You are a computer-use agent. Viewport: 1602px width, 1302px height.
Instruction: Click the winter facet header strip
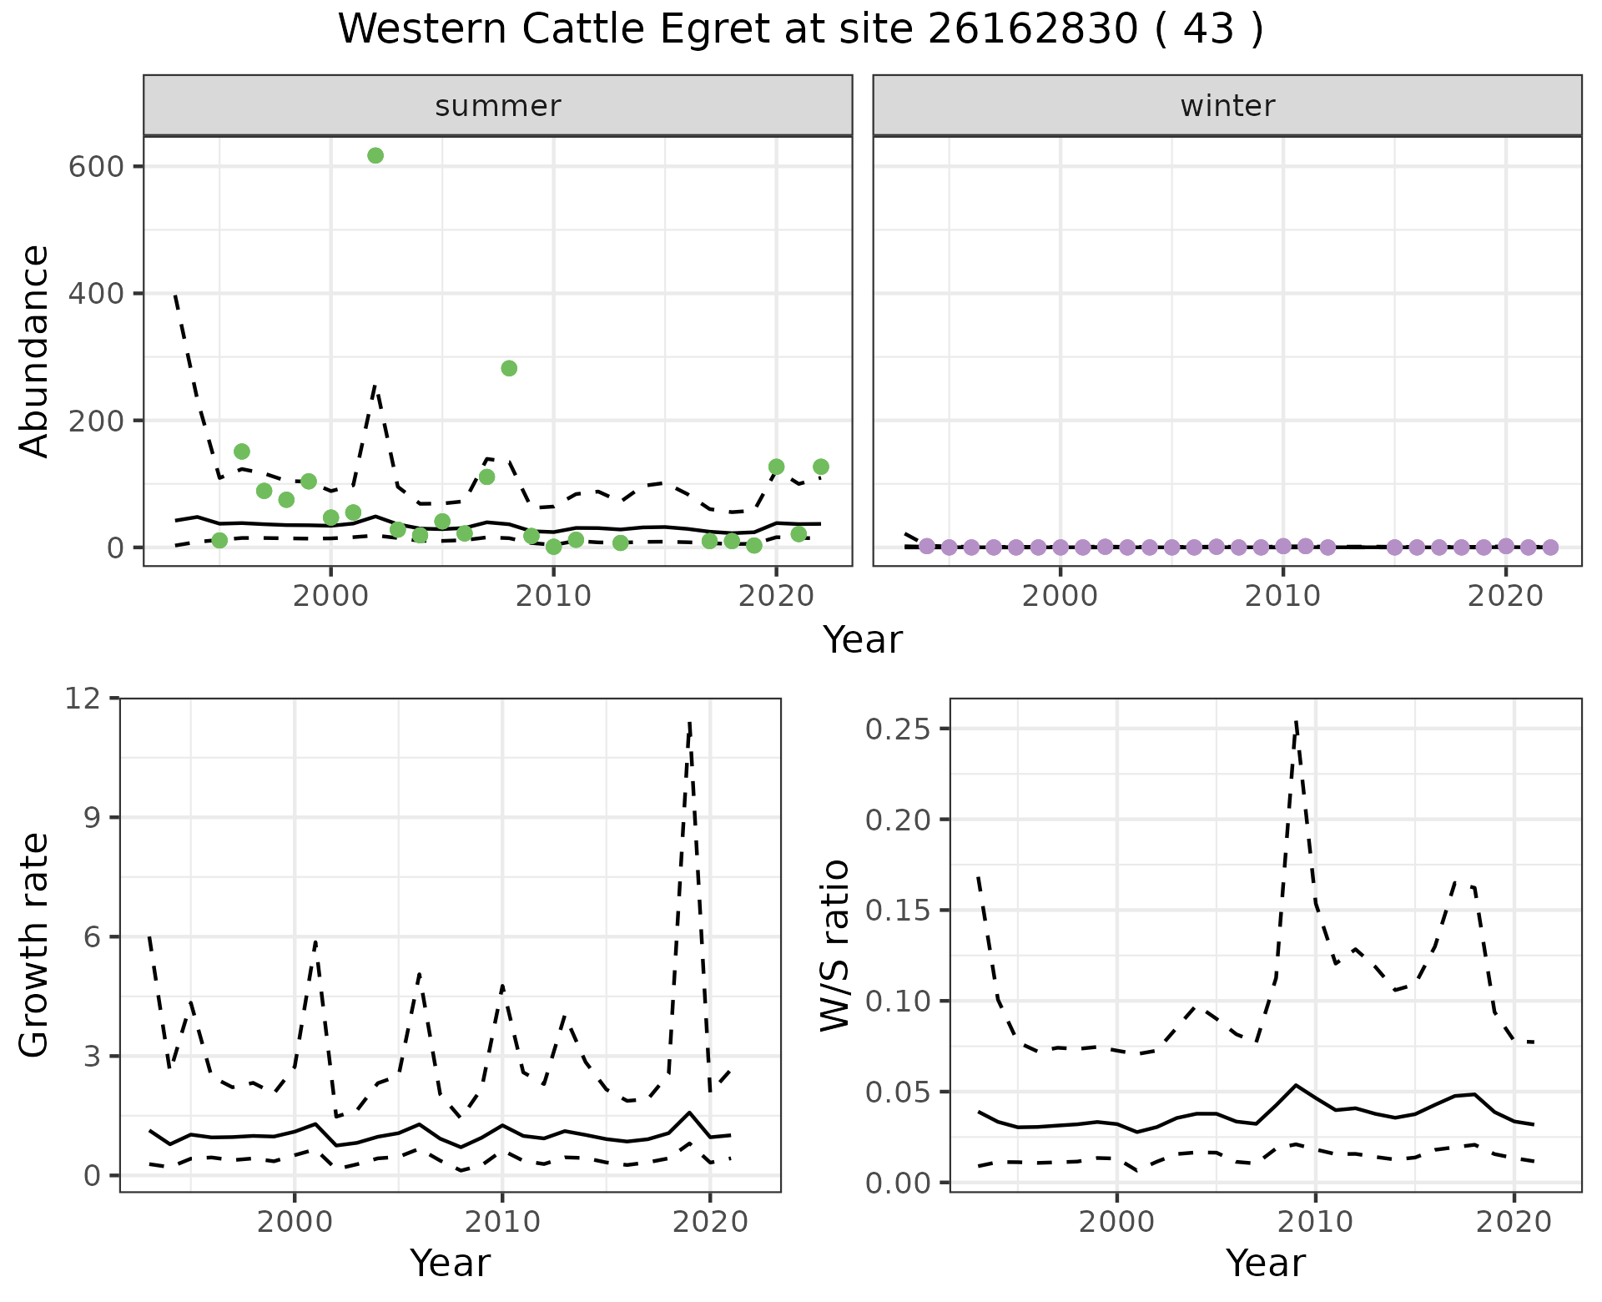[1227, 106]
